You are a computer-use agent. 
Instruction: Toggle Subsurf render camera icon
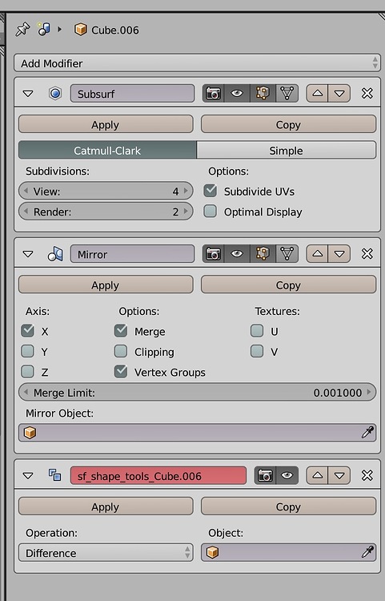coord(214,94)
